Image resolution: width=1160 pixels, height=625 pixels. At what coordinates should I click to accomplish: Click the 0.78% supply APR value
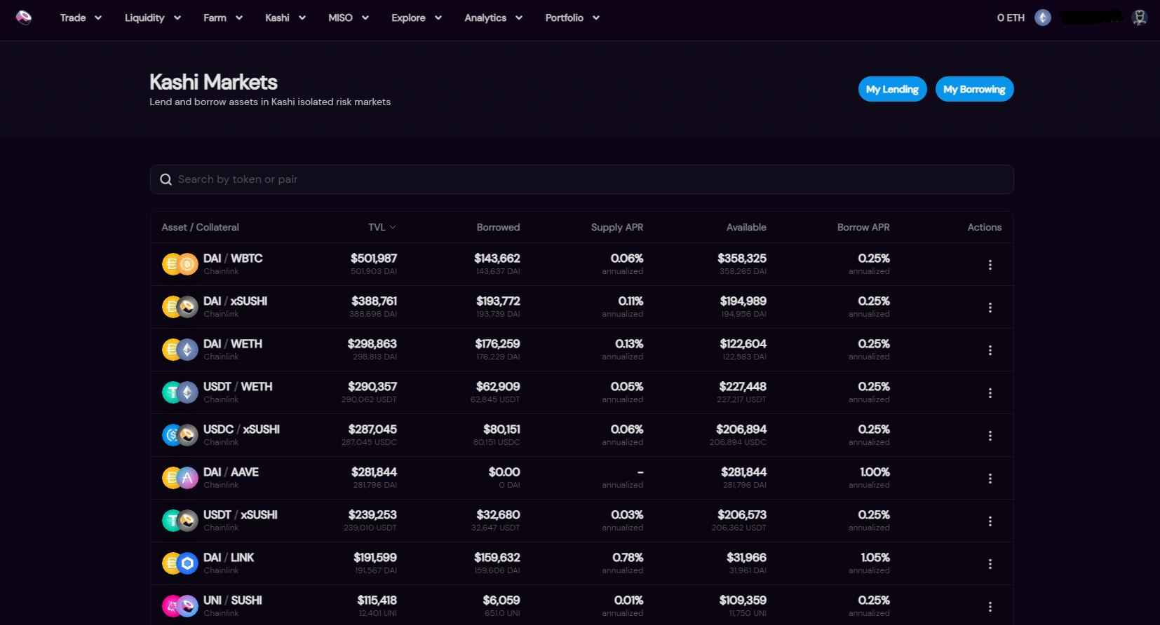[628, 558]
